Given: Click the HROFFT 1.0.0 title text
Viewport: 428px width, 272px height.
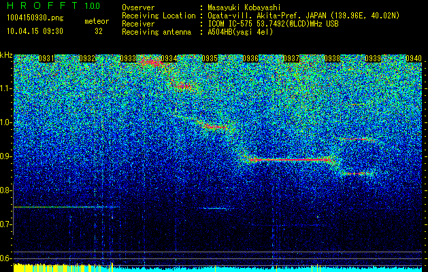Looking at the screenshot, I should tap(53, 5).
